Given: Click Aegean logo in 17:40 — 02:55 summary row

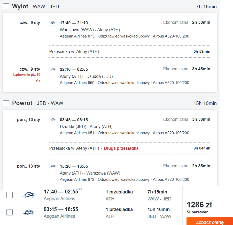Looking at the screenshot, I should 28,195.
